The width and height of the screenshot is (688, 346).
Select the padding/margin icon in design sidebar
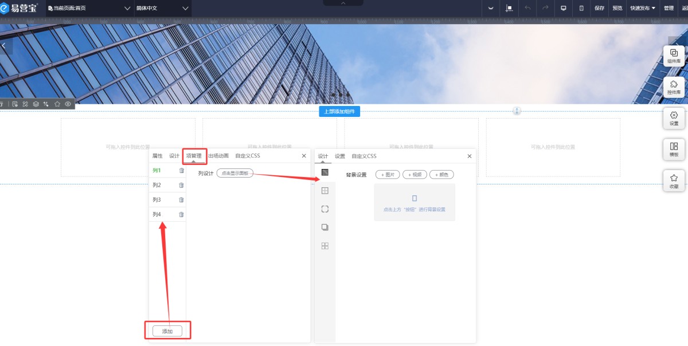coord(325,246)
